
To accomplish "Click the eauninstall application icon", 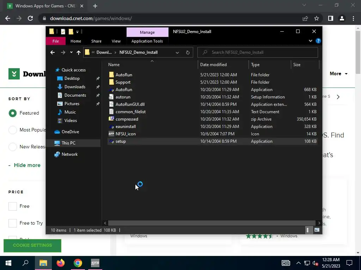I will click(x=111, y=126).
